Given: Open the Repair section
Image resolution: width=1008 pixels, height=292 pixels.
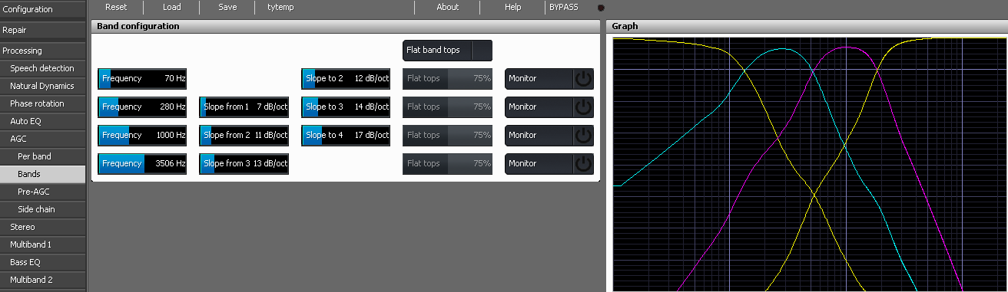Looking at the screenshot, I should 43,30.
